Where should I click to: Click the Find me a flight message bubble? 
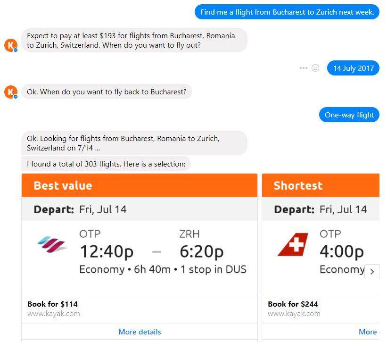point(287,12)
